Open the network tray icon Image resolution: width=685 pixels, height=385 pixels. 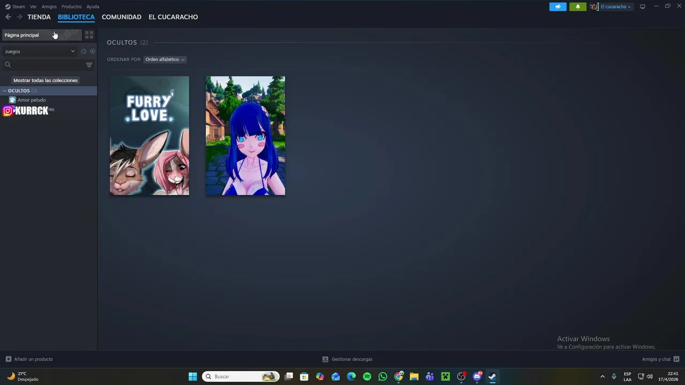tap(641, 376)
